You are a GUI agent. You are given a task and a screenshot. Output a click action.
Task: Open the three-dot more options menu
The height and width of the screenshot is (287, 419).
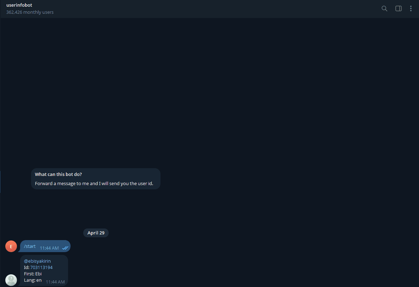(411, 8)
